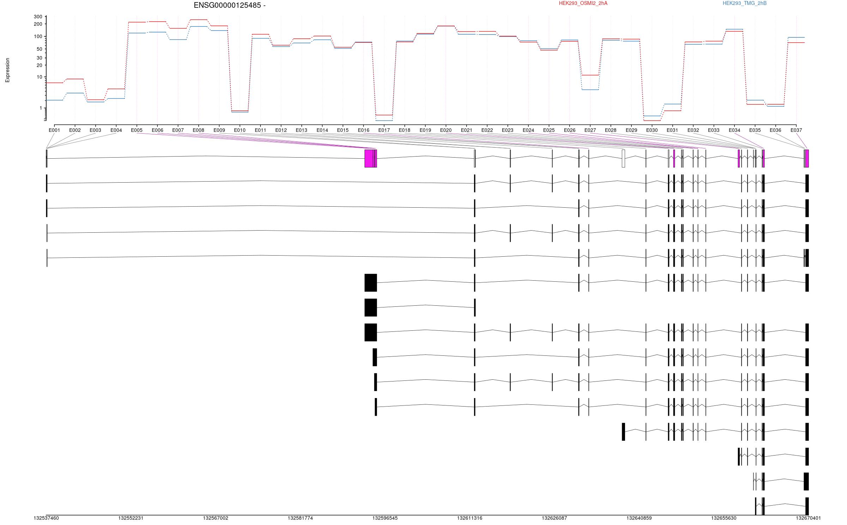Click genomic coordinate 132670401
The height and width of the screenshot is (525, 847).
coord(808,518)
